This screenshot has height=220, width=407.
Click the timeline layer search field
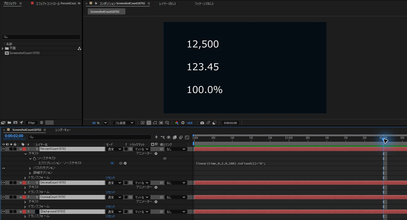(x=90, y=137)
